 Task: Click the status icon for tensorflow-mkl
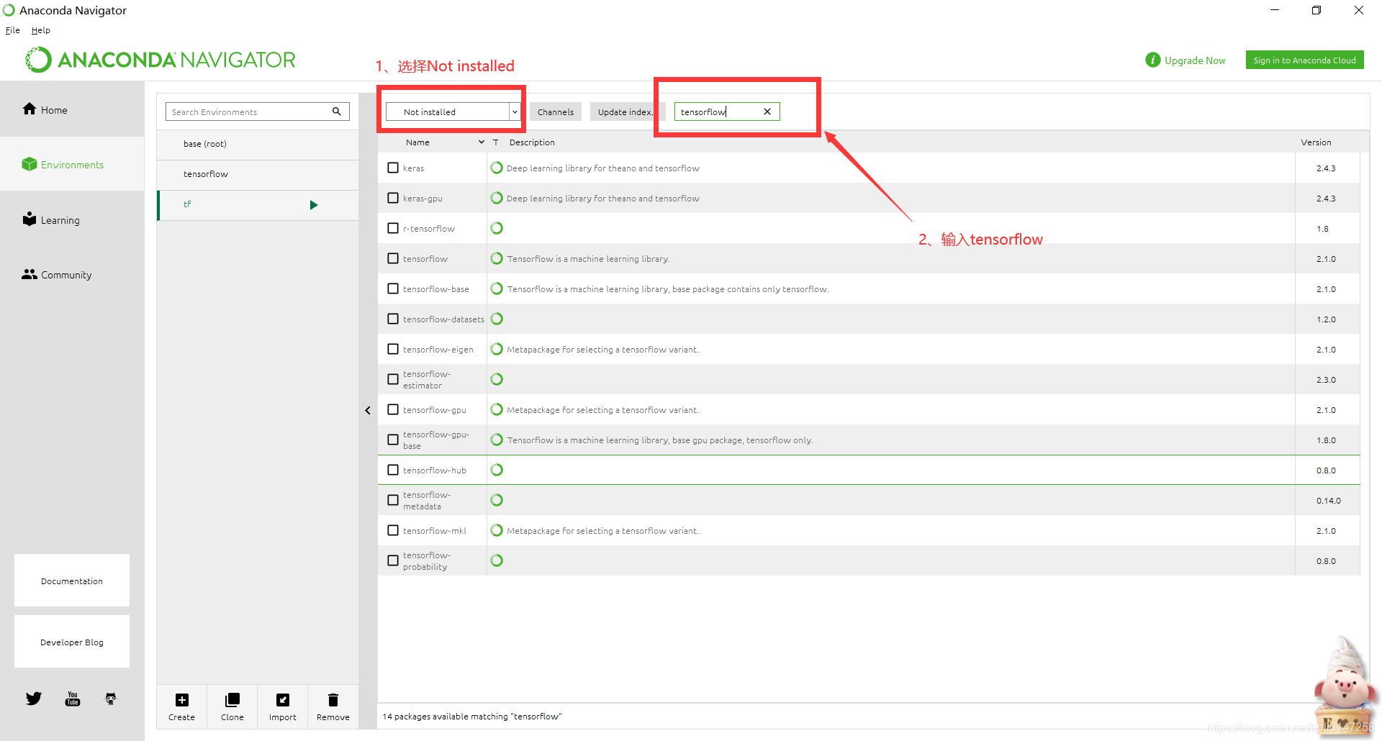click(497, 530)
